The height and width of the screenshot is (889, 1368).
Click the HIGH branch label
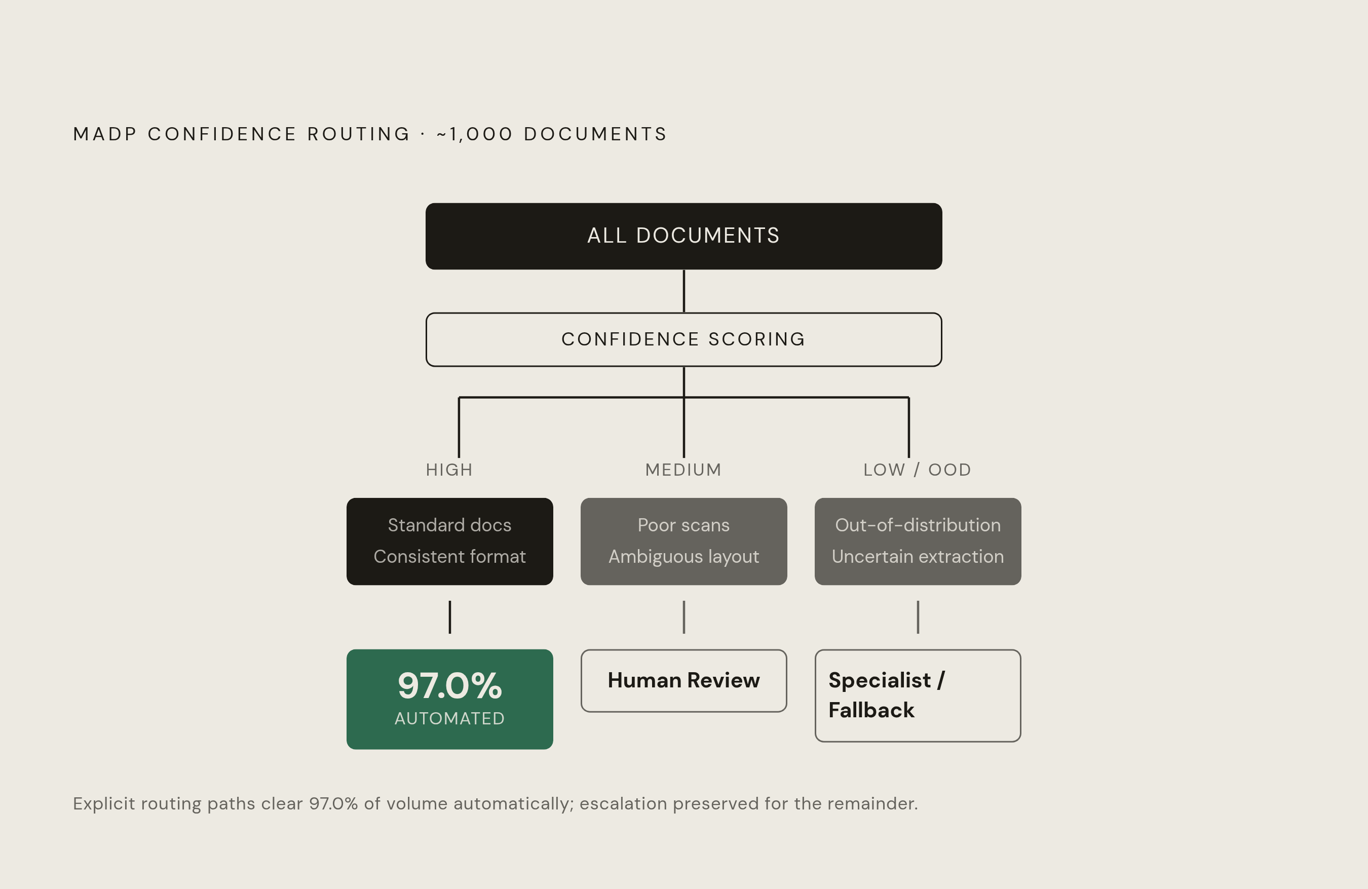449,470
